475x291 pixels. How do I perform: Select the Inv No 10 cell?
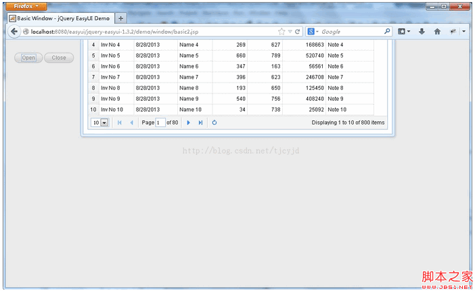coord(116,110)
